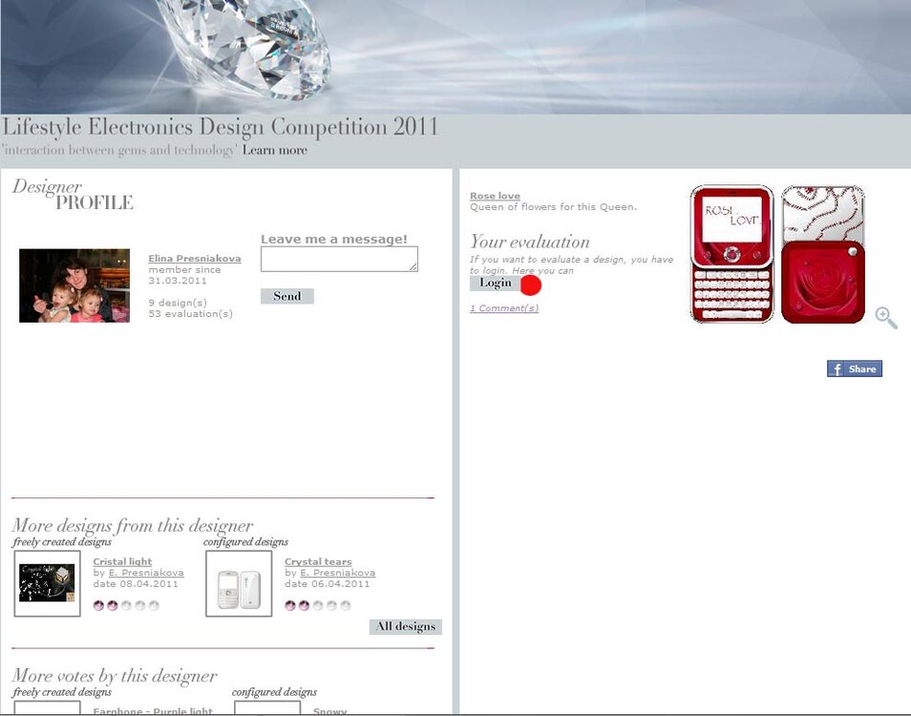Click the magnifier zoom icon beside phone image
Screen dimensions: 911x716
point(886,318)
